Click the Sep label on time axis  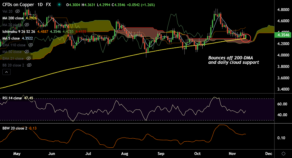pyautogui.click(x=161, y=153)
